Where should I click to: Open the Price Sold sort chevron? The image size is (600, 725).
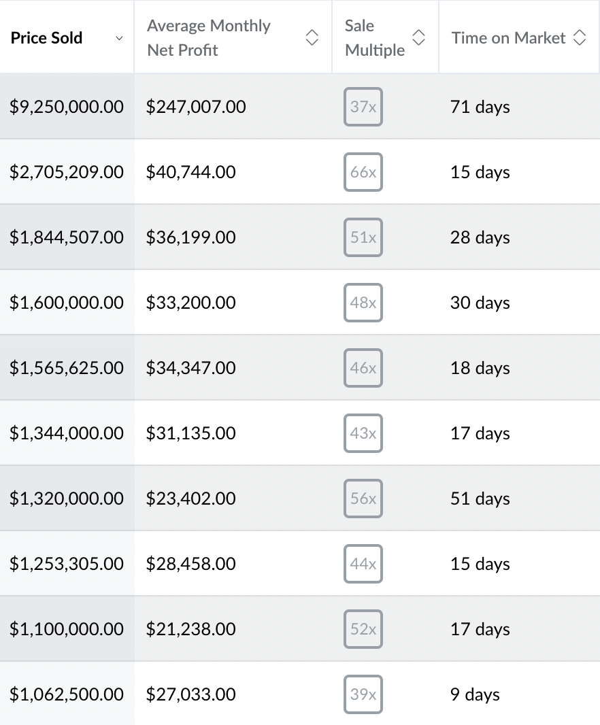point(119,38)
